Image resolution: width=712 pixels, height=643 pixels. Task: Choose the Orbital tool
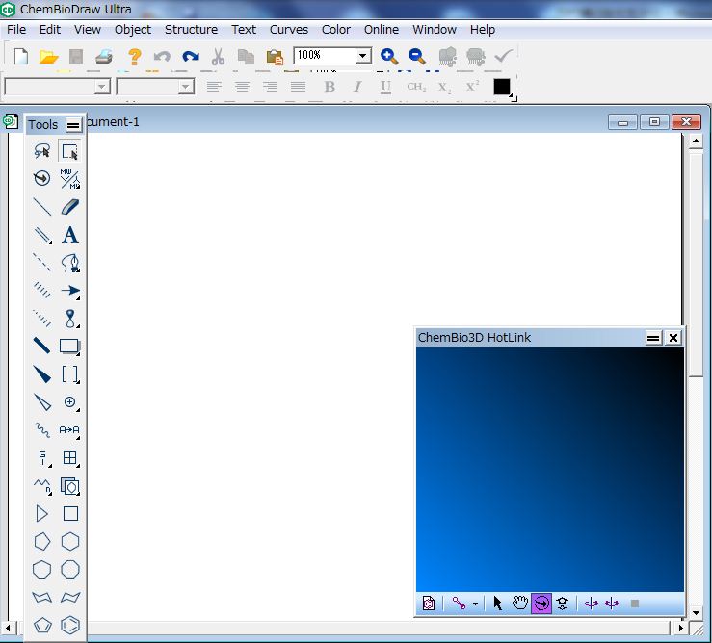[x=70, y=318]
